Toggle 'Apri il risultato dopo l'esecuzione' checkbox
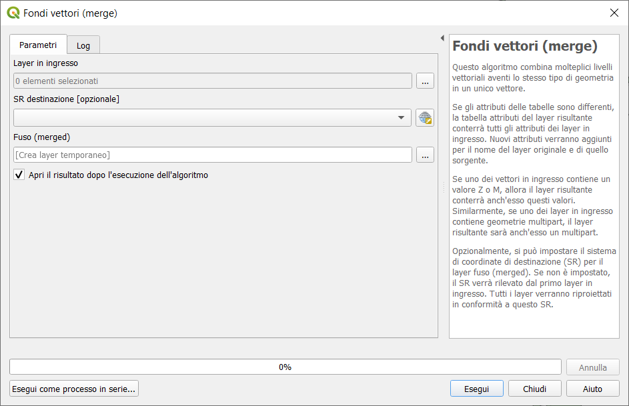The width and height of the screenshot is (629, 406). (19, 175)
